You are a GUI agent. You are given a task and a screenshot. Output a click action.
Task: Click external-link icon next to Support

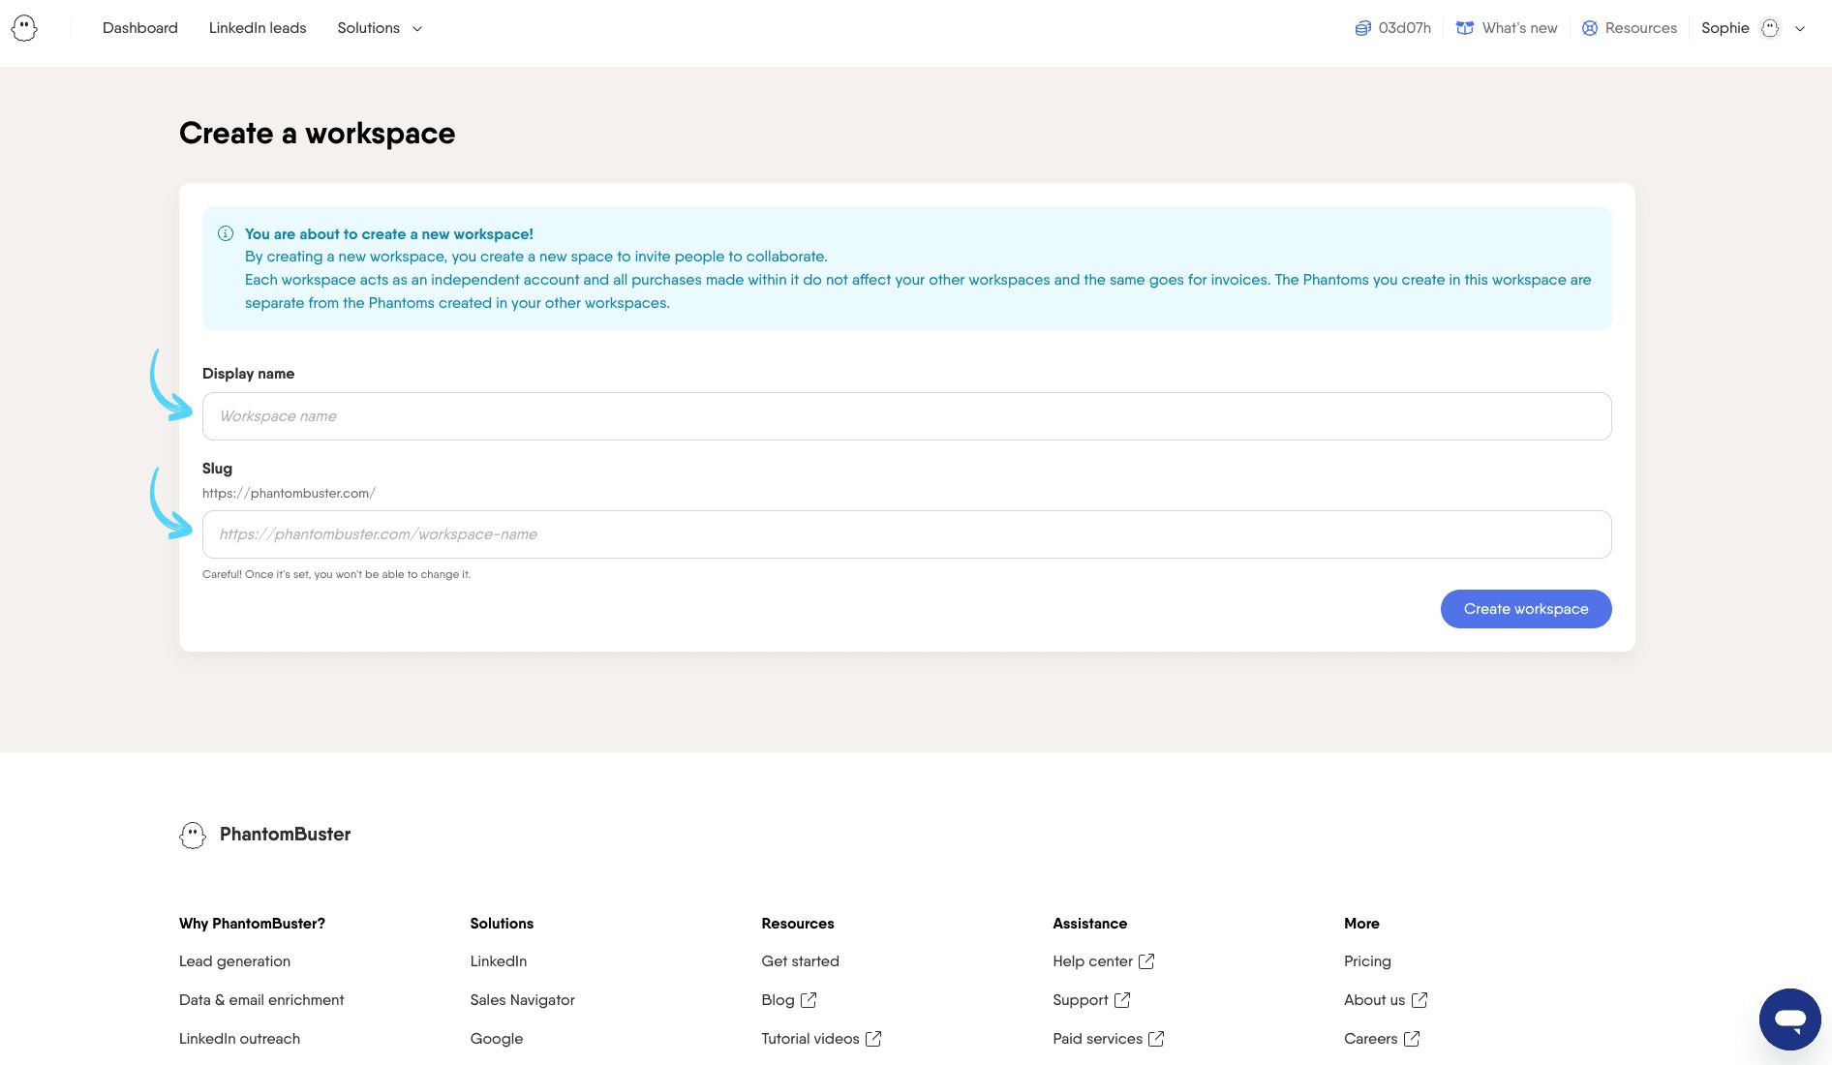point(1122,1000)
